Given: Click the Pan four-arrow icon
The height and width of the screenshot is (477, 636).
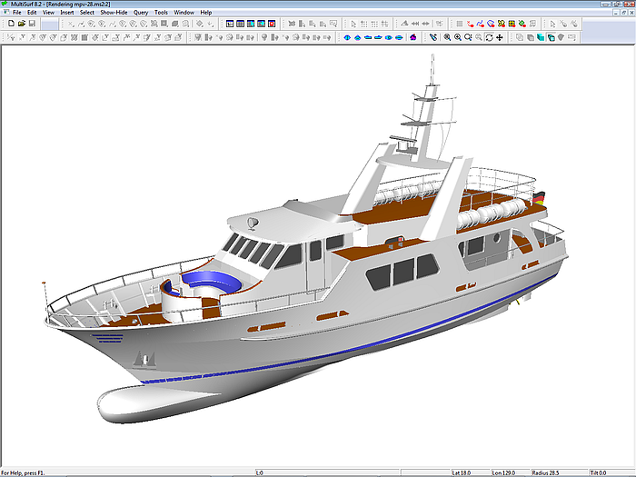Looking at the screenshot, I should point(500,37).
